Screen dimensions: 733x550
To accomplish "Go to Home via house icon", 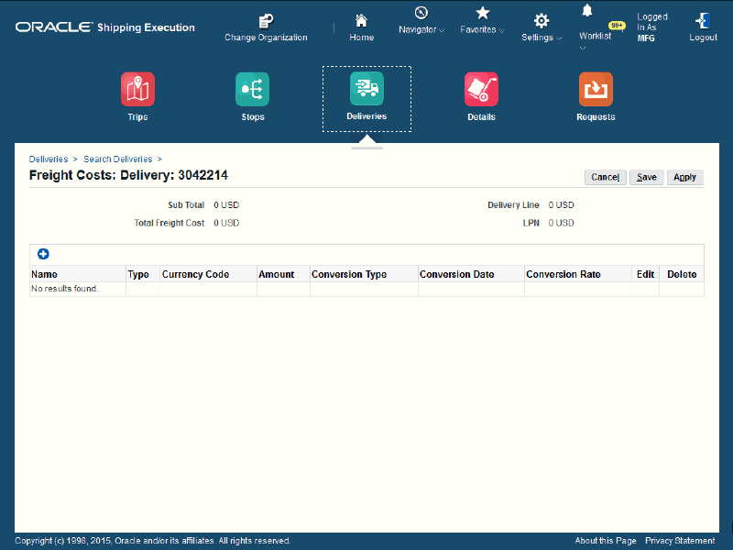I will (x=361, y=21).
